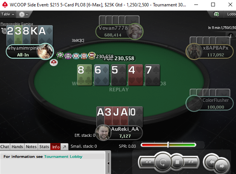Open the cashier money icon
The height and width of the screenshot is (174, 236).
216,14
